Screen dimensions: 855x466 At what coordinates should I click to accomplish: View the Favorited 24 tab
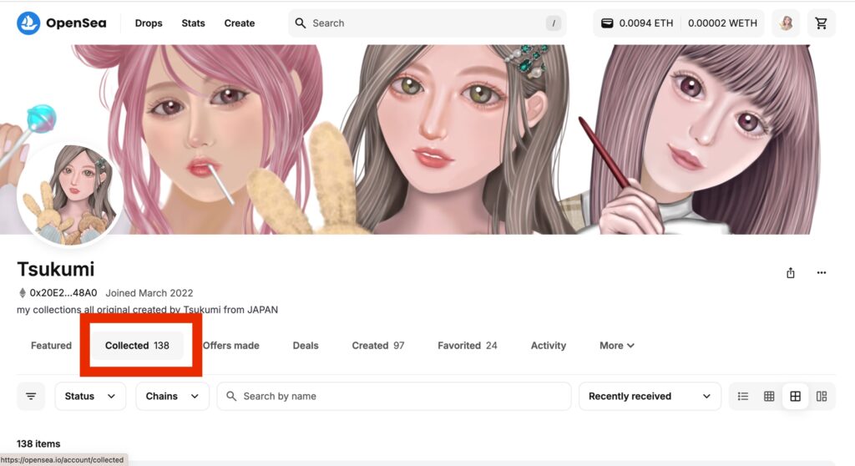click(468, 346)
